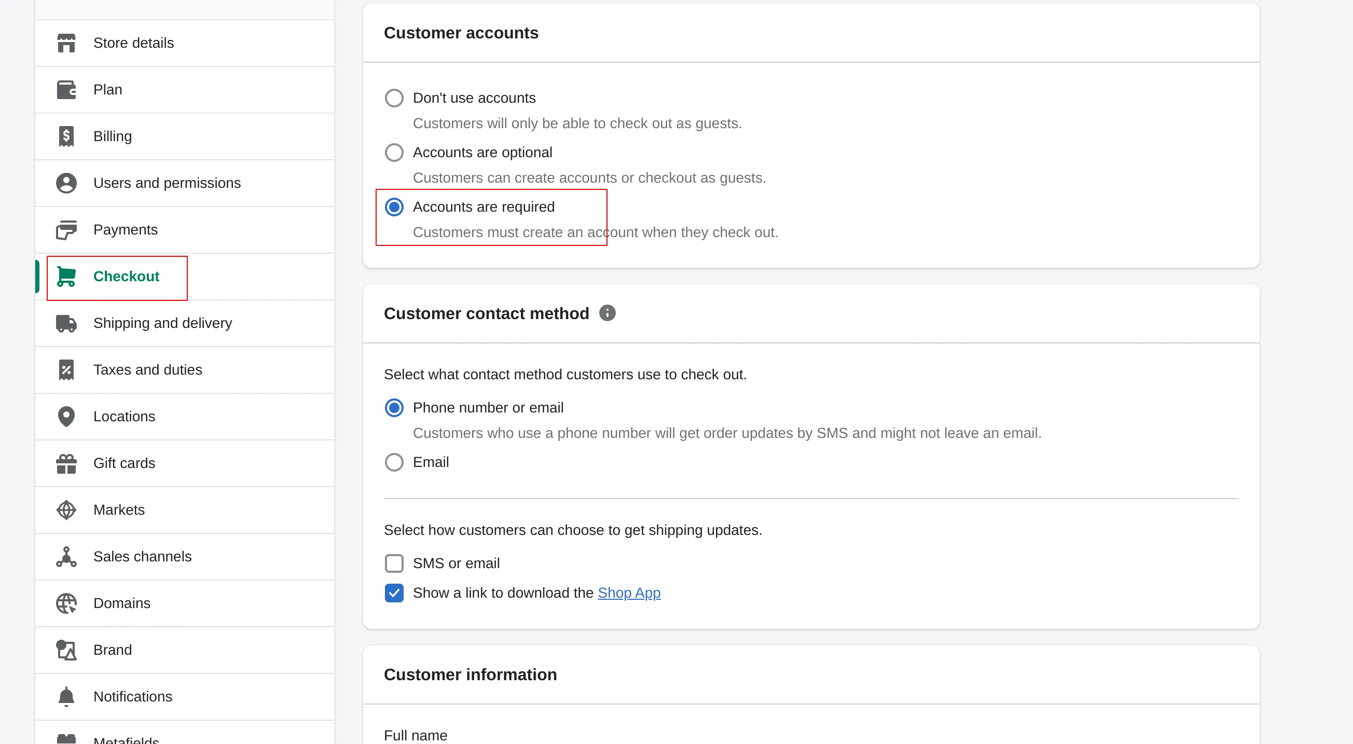Select the "Don't use accounts" option
The height and width of the screenshot is (744, 1353).
pyautogui.click(x=394, y=98)
